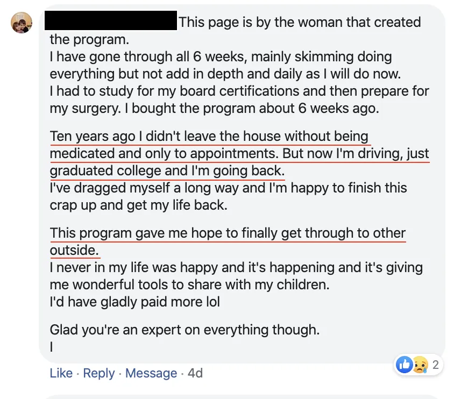Click the text 'I'd have gladly paid more lol'
Viewport: 468px width, 399px height.
tap(135, 302)
